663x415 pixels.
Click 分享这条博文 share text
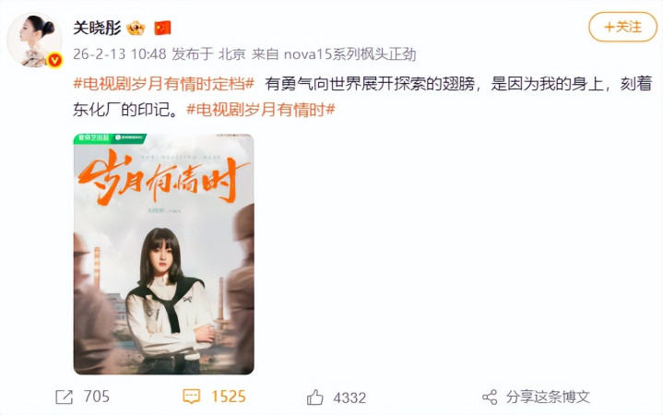[548, 397]
